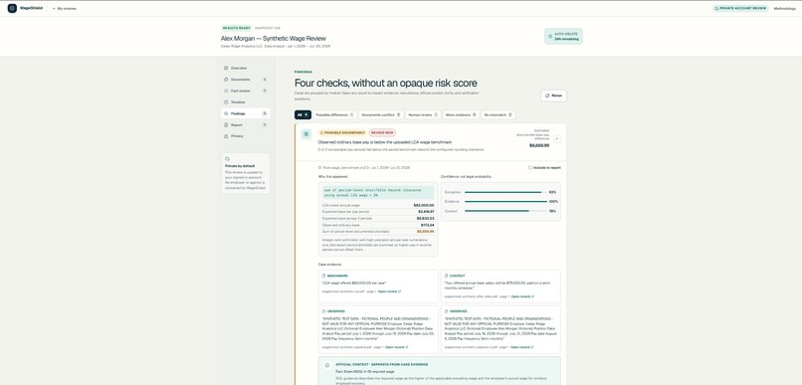Open the Documents section
The image size is (802, 385).
246,80
